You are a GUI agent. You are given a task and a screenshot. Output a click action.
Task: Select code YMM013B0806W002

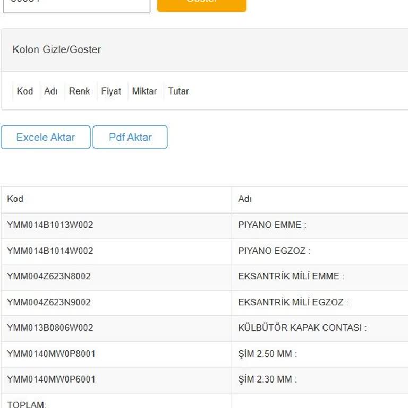point(50,328)
